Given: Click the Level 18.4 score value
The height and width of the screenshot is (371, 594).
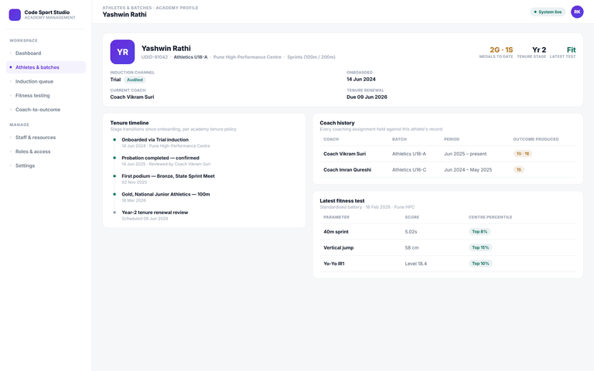Looking at the screenshot, I should point(415,264).
